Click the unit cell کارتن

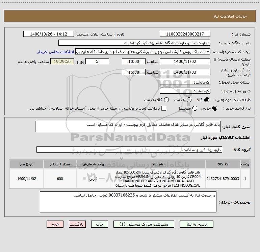93,179
